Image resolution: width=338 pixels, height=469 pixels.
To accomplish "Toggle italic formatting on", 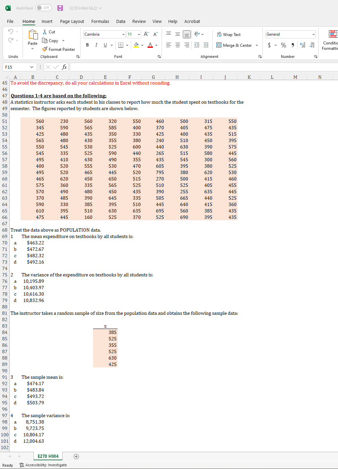I will 96,45.
